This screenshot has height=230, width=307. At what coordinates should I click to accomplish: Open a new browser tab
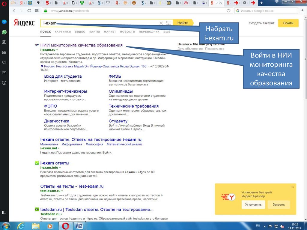[x=261, y=3]
